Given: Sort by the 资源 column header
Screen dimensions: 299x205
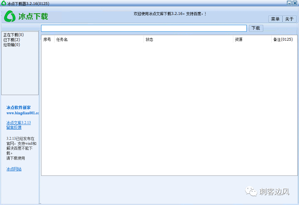Looking at the screenshot, I should 252,39.
